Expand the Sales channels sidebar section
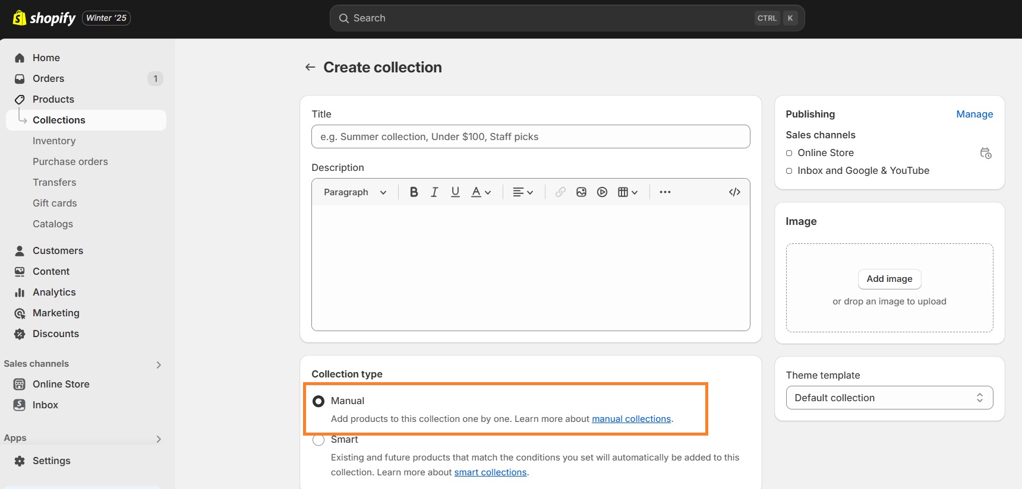1022x489 pixels. click(159, 364)
